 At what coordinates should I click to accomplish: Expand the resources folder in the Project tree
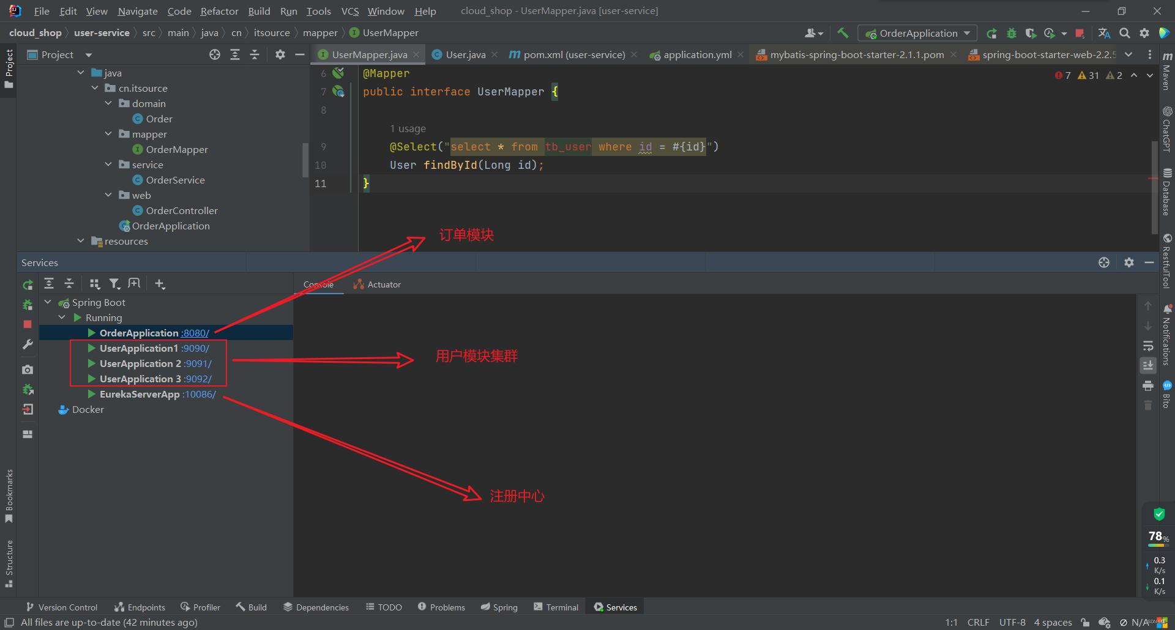point(81,240)
